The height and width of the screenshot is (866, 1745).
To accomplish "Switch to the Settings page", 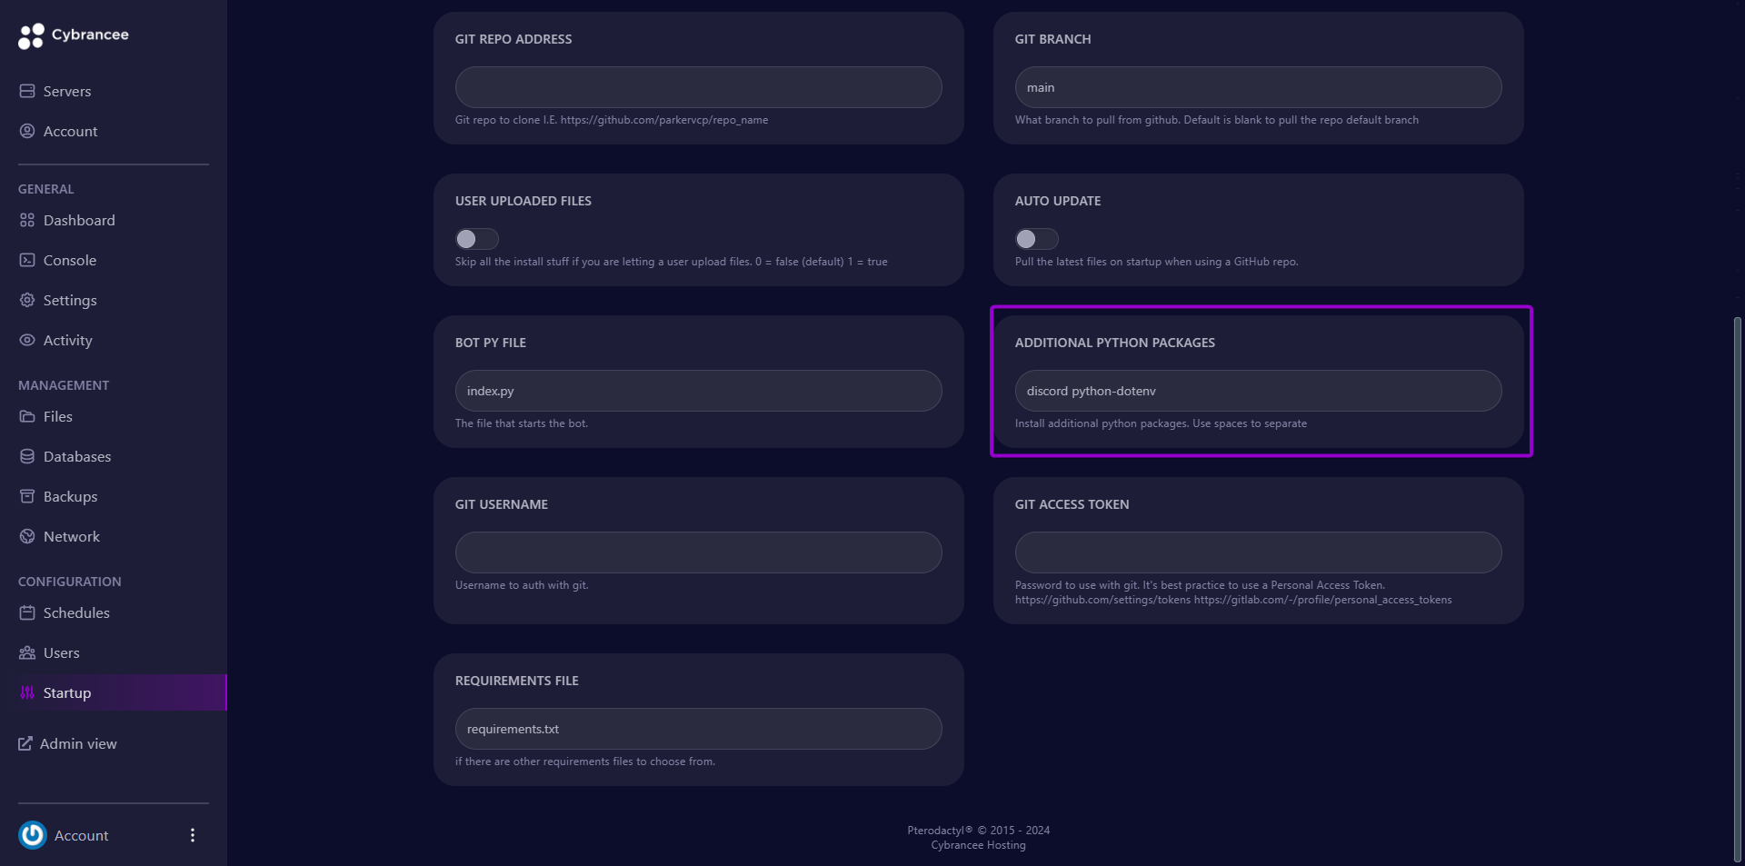I will pos(27,300).
